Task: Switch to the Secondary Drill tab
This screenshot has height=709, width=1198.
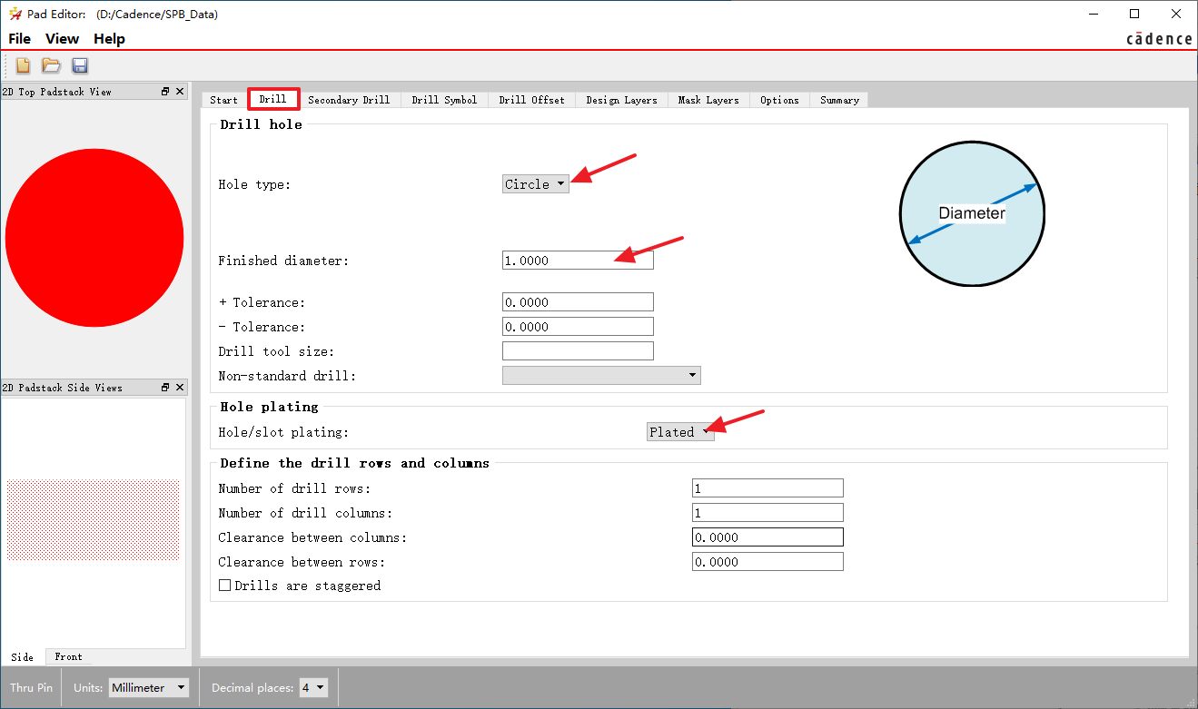Action: [349, 100]
